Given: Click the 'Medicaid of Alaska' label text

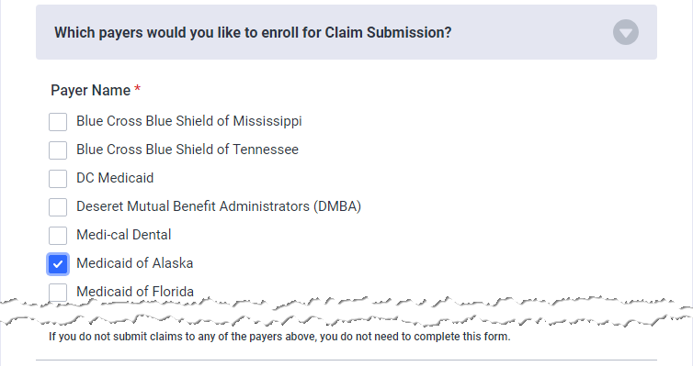Looking at the screenshot, I should point(135,263).
